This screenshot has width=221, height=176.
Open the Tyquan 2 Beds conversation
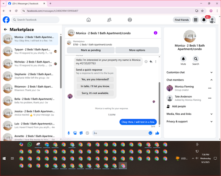coord(30,51)
